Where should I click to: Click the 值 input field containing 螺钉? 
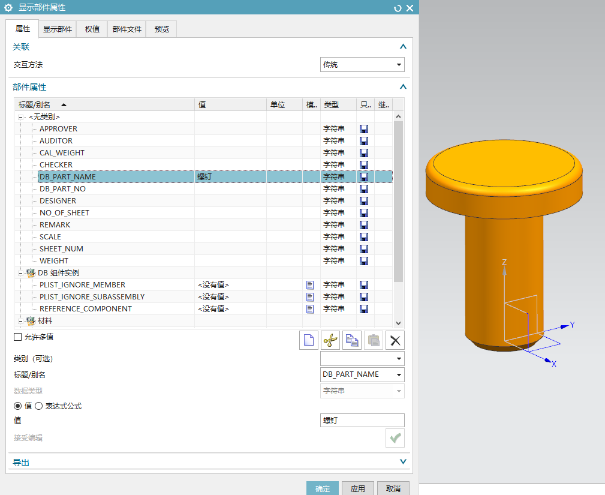362,420
